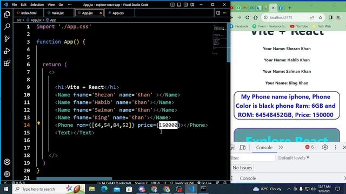Open the Tech Web bookmarks folder

tap(322, 26)
